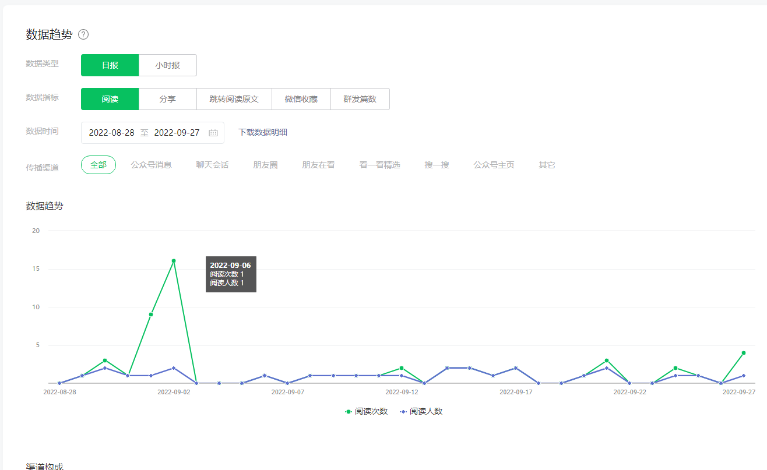This screenshot has height=470, width=767.
Task: Click the 2022-09-02 x-axis label
Action: tap(174, 392)
